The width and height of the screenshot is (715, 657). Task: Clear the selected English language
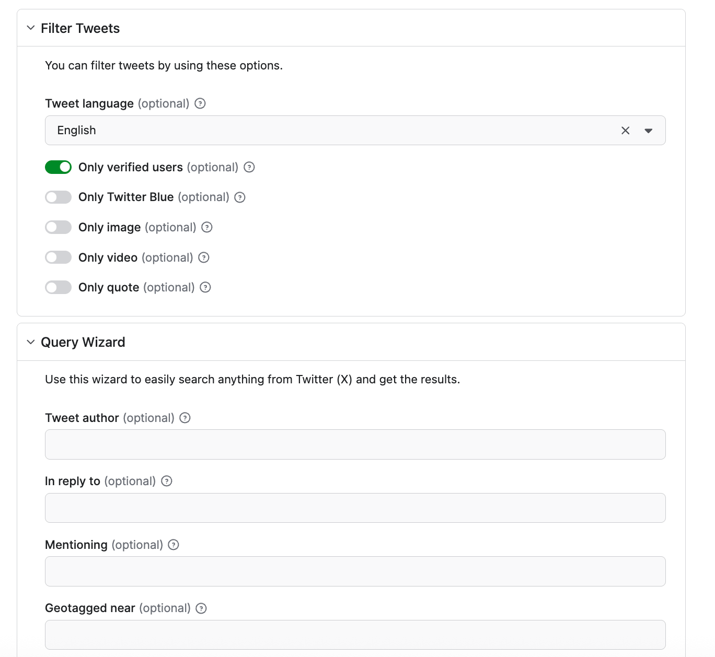tap(626, 130)
